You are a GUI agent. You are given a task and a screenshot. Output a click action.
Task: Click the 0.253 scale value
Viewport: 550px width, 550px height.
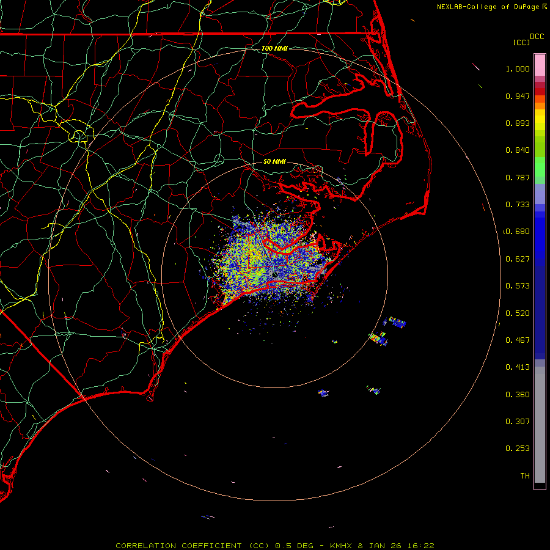coord(518,449)
